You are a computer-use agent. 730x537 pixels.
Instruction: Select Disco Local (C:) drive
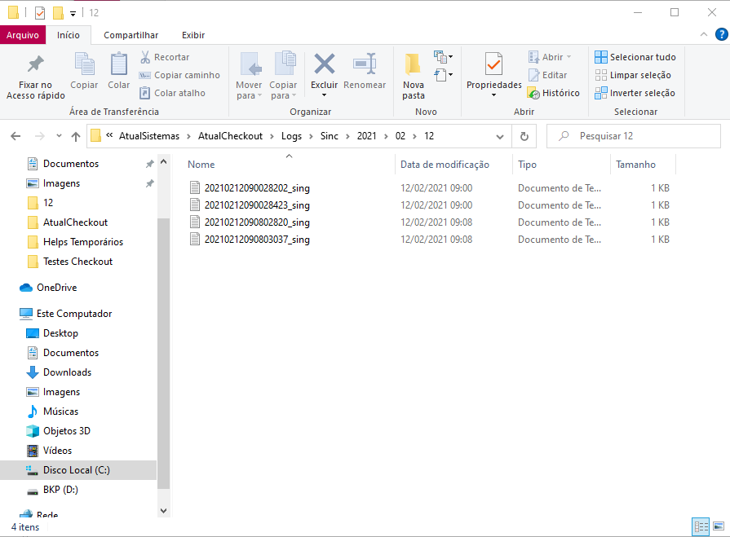tap(77, 470)
